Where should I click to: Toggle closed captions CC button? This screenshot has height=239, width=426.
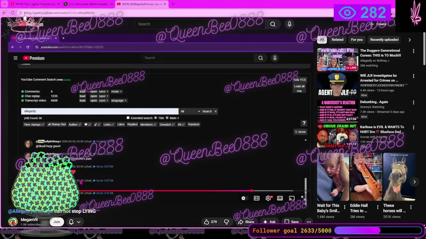257,198
